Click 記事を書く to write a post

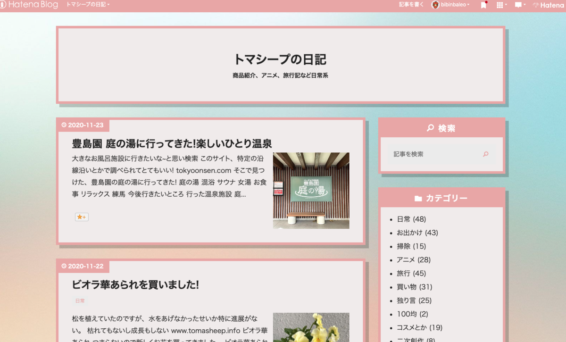tap(411, 5)
